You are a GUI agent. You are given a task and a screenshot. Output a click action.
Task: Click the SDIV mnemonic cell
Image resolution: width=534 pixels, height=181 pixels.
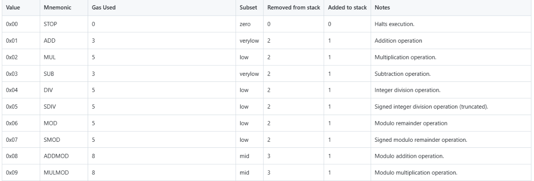[50, 106]
